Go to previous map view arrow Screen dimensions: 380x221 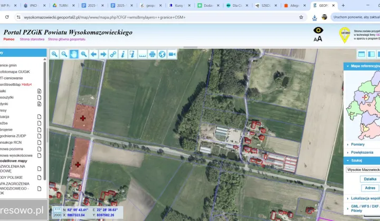click(x=93, y=54)
